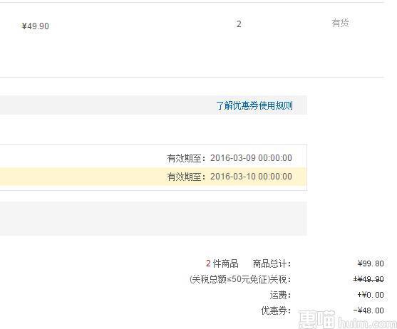
Task: Click the 2 件商品 item count
Action: click(222, 263)
